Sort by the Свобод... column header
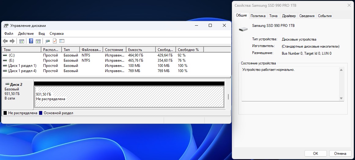 (166, 49)
